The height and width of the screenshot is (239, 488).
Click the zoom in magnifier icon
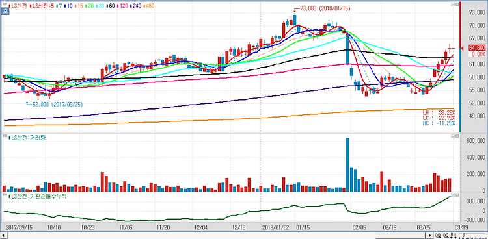click(x=446, y=235)
